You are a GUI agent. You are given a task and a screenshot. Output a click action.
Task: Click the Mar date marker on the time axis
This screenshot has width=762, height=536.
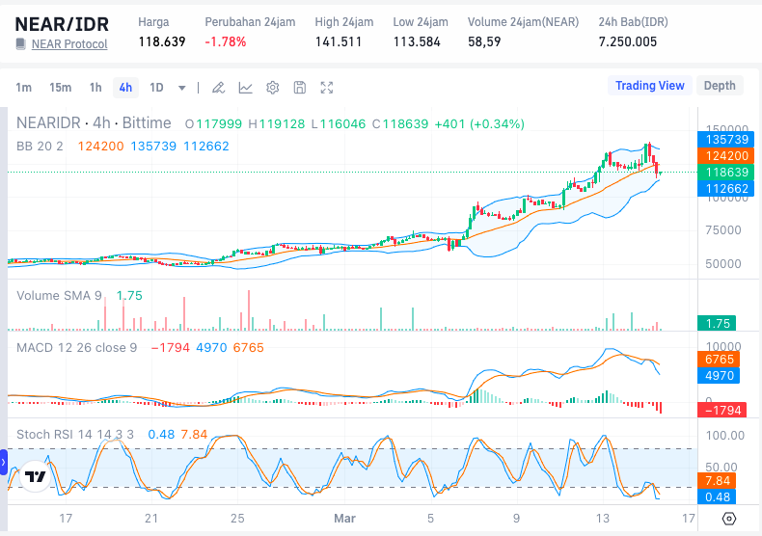point(344,519)
